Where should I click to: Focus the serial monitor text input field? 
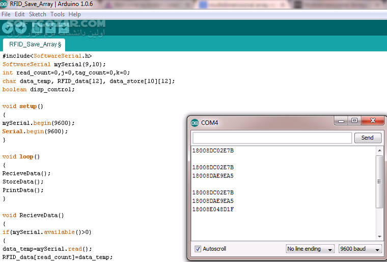tap(272, 138)
